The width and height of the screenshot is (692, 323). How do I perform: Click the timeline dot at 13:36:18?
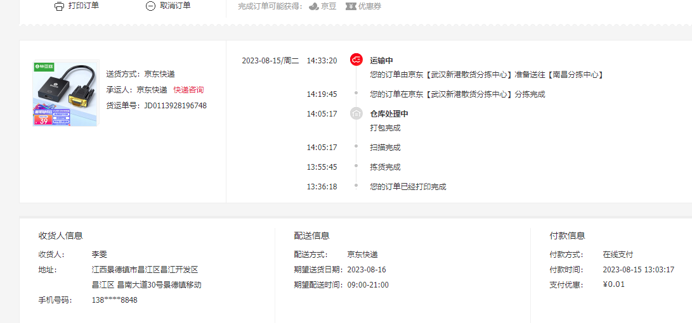click(x=356, y=187)
